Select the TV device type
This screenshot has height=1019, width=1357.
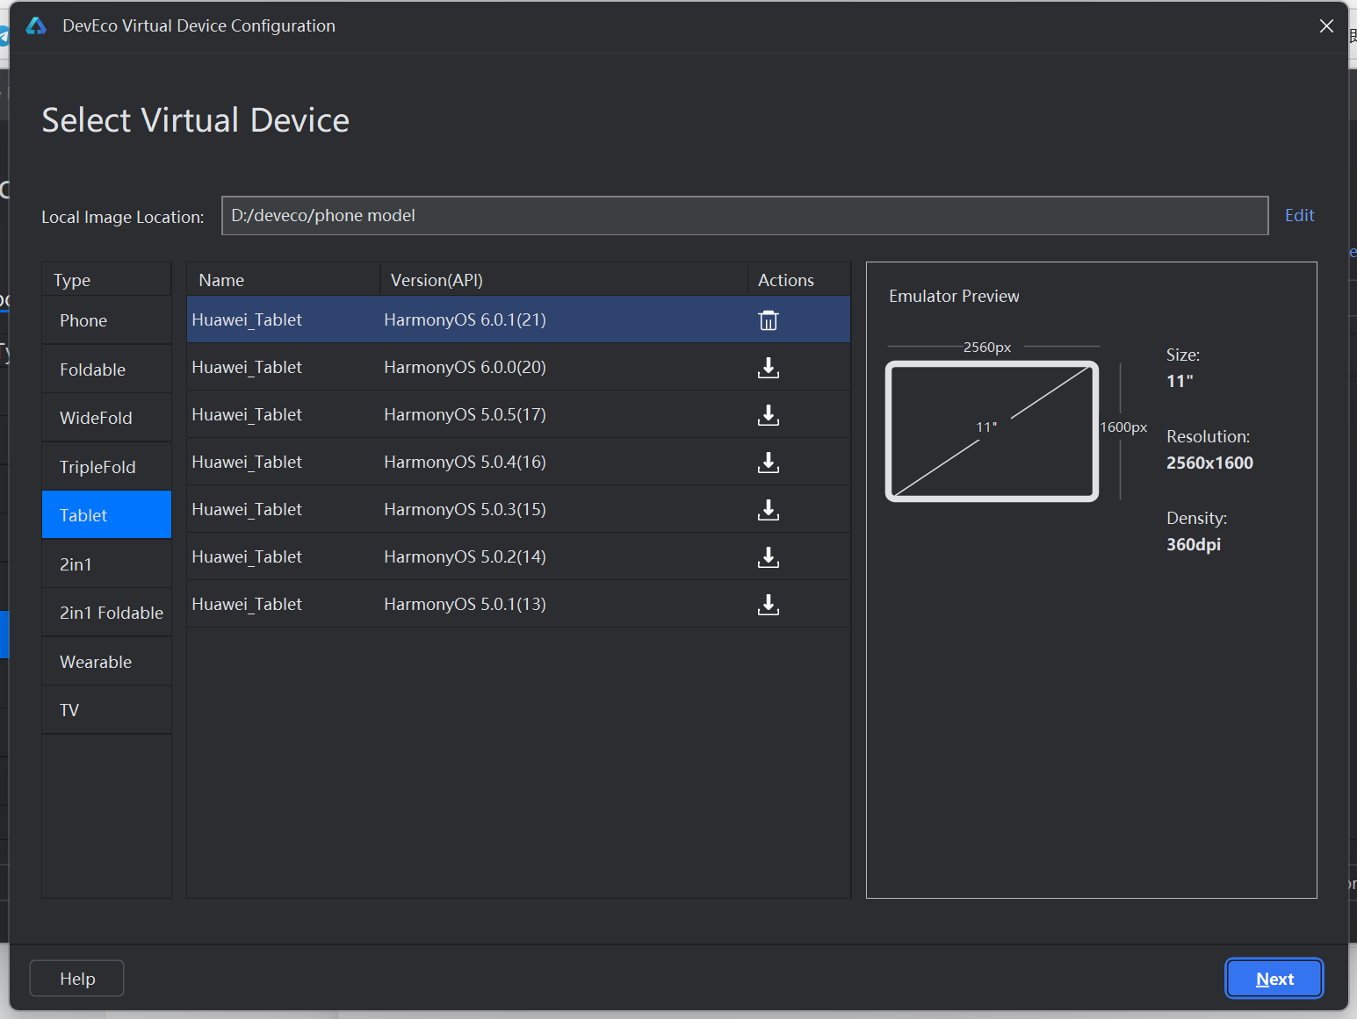coord(106,710)
